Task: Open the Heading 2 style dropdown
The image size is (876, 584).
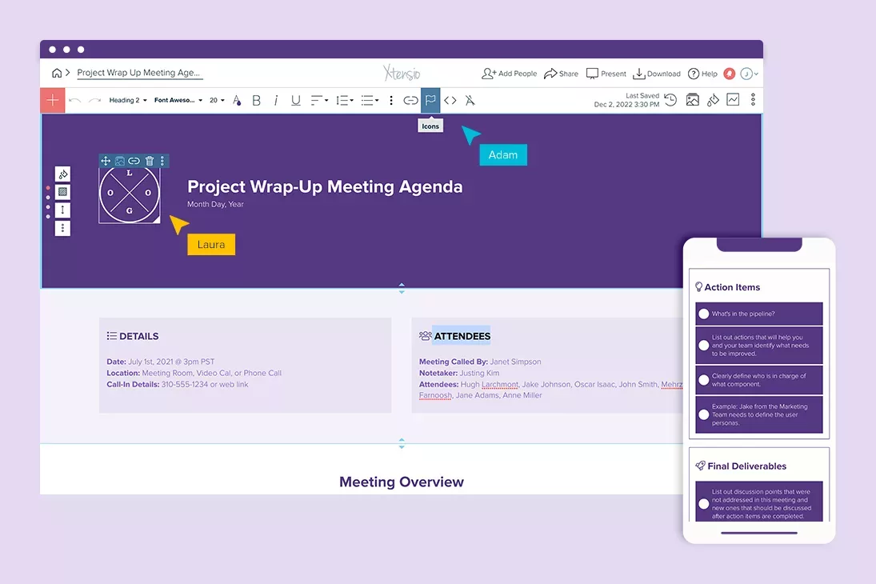Action: [126, 100]
